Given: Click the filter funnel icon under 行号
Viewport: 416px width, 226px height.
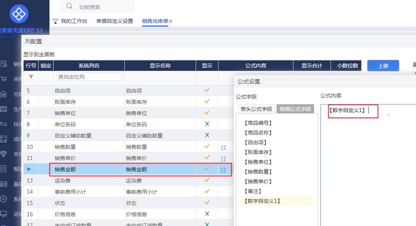Looking at the screenshot, I should [x=31, y=77].
